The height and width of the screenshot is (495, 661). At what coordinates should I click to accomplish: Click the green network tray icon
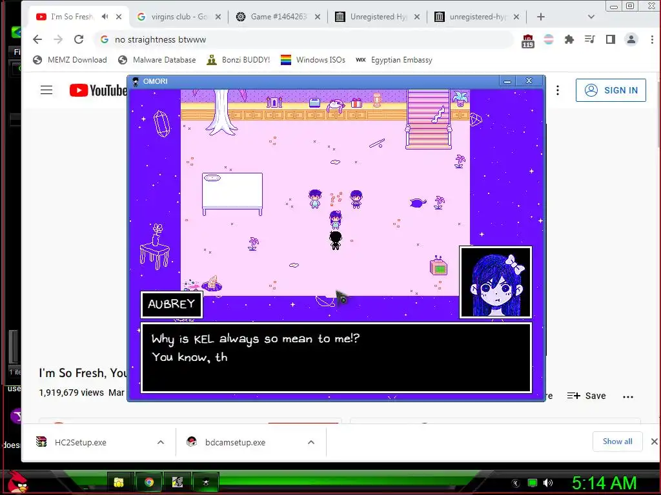click(x=533, y=483)
